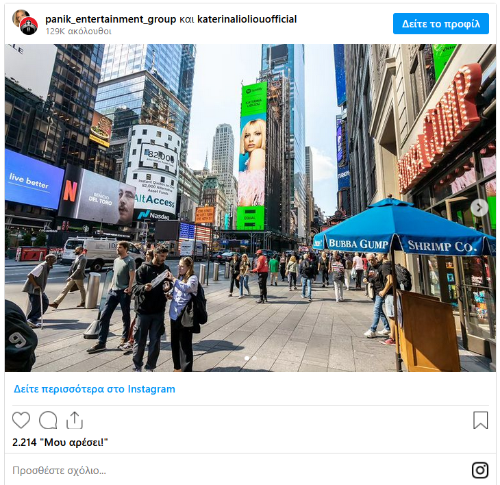Open the red Panik logo avatar
The width and height of the screenshot is (500, 485).
click(29, 26)
